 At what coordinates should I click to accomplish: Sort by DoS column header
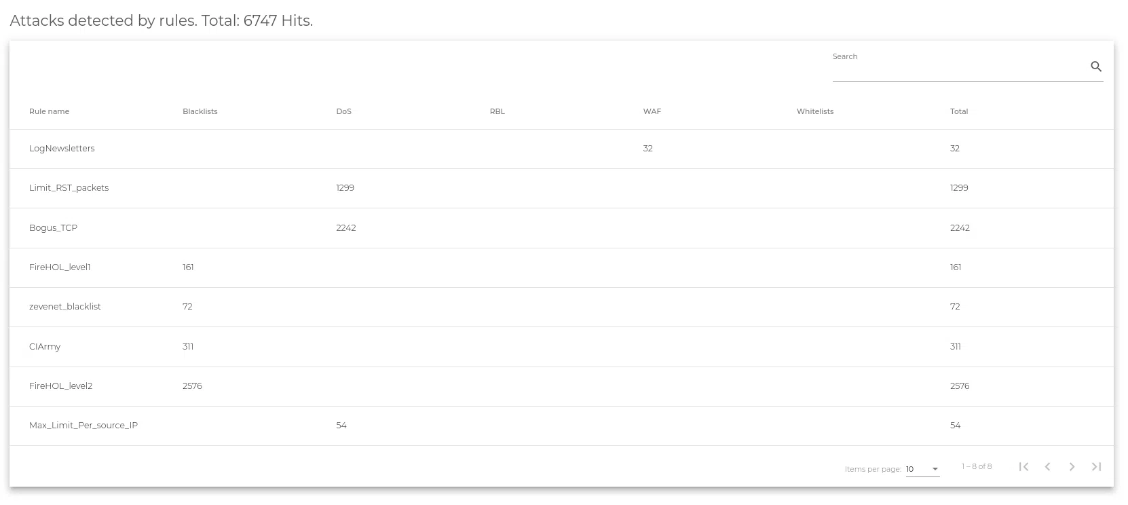343,111
